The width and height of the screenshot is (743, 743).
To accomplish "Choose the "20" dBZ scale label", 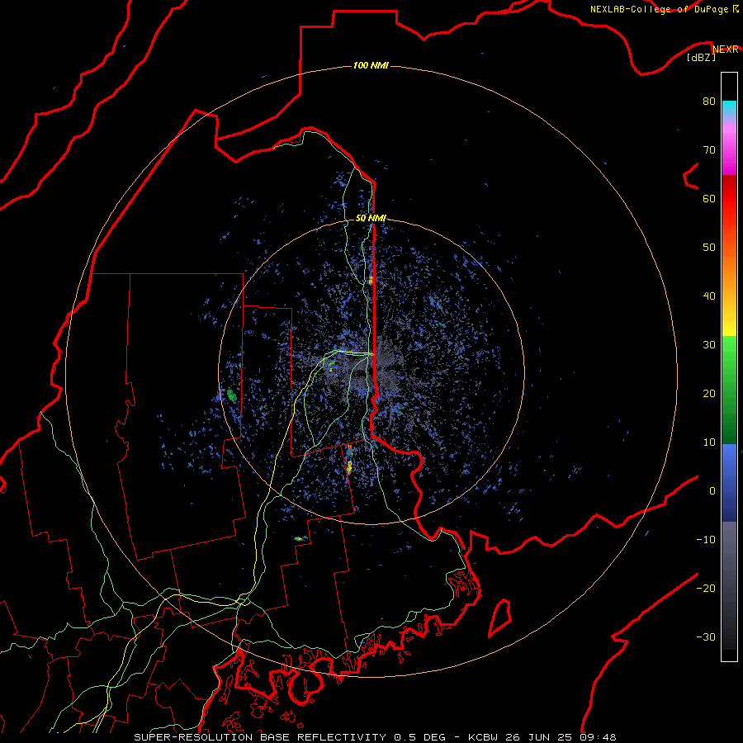I will 709,393.
